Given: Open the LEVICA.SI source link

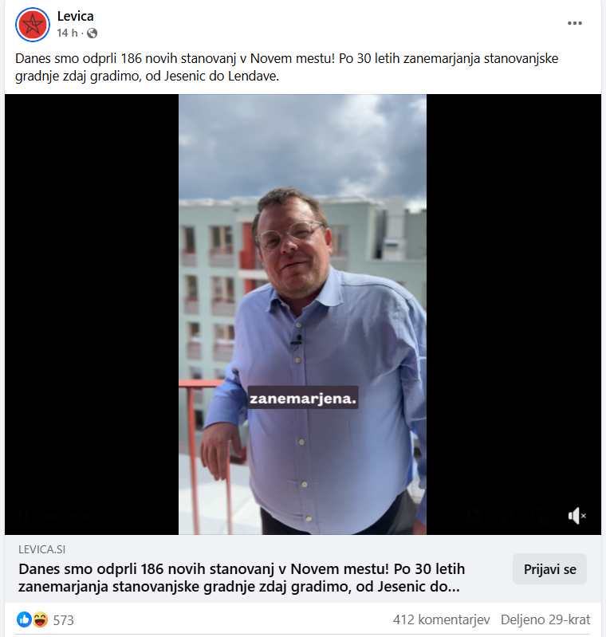Looking at the screenshot, I should pos(42,549).
